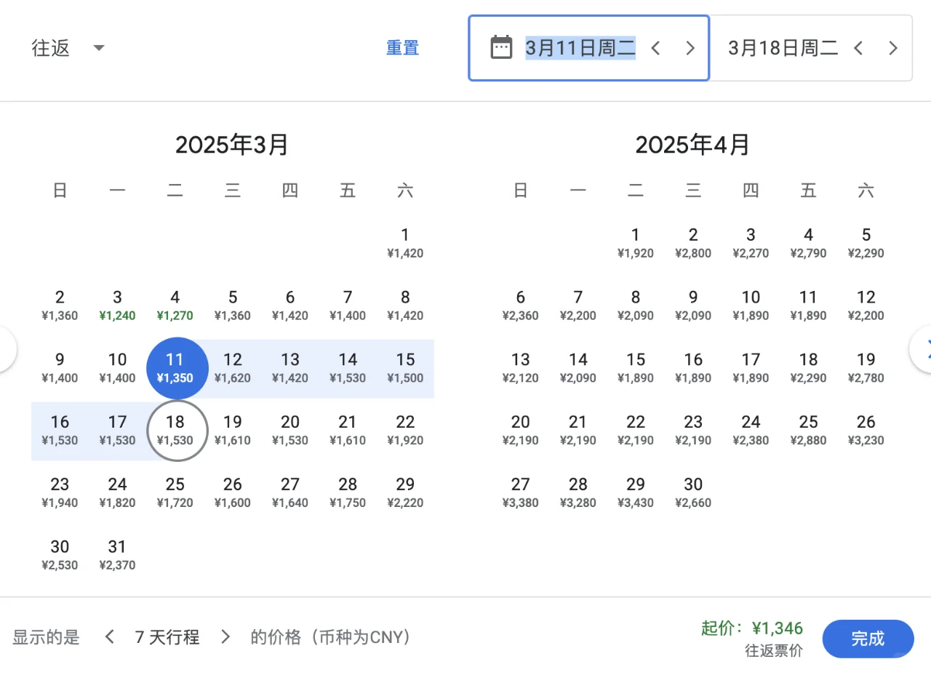Click the previous-day chevron for return date 3月18日周二
This screenshot has height=675, width=931.
click(858, 47)
